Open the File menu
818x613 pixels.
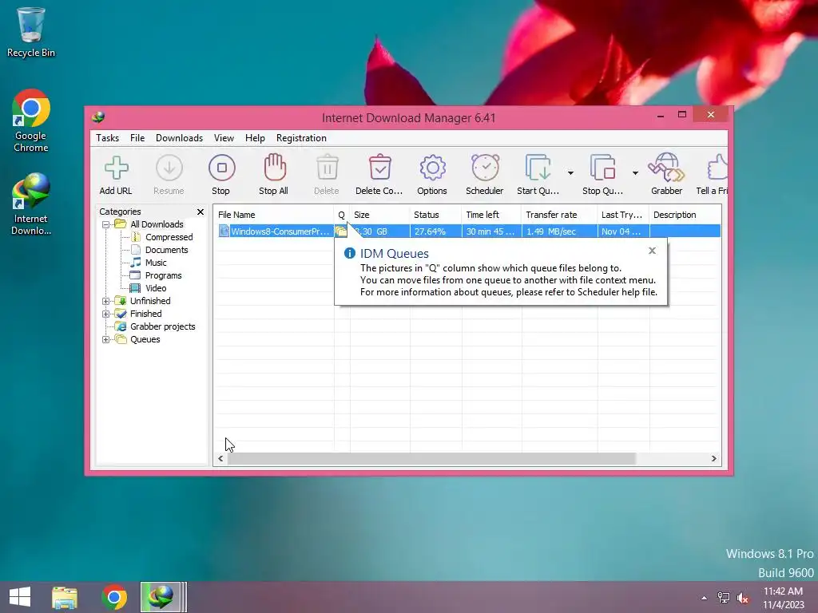(x=137, y=138)
